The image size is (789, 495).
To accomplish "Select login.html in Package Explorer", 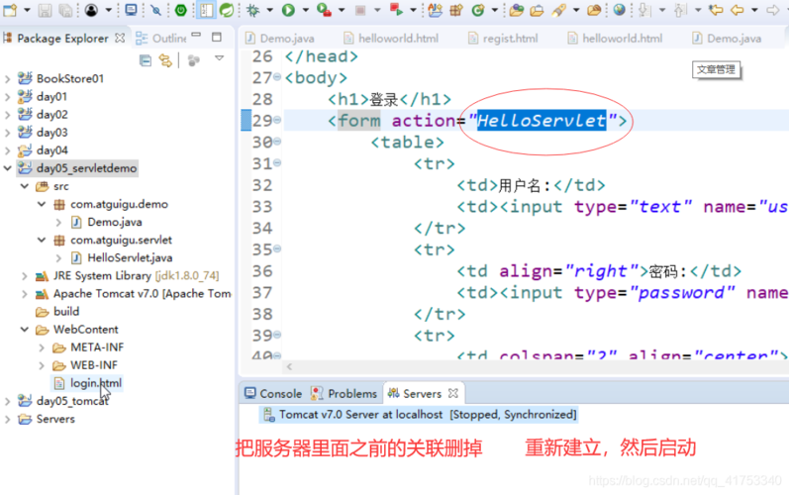I will (87, 383).
